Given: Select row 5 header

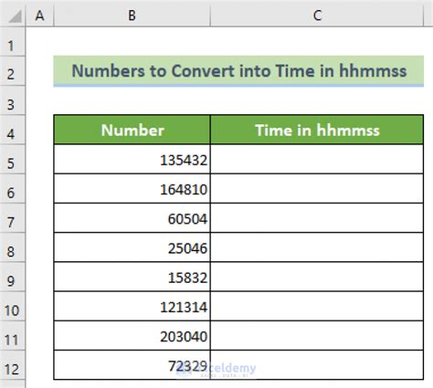Looking at the screenshot, I should pos(12,159).
